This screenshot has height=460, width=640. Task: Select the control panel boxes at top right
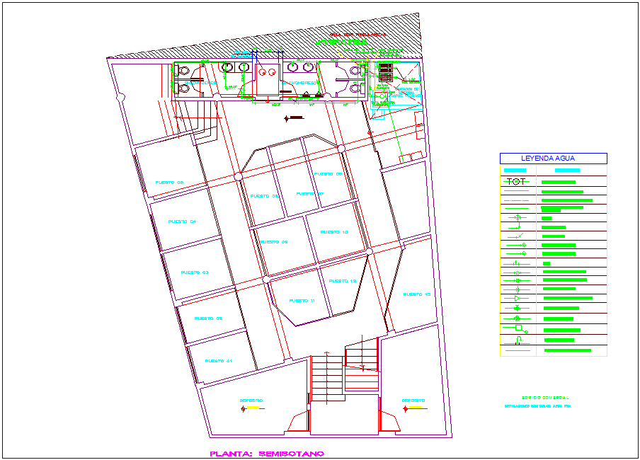pos(384,69)
